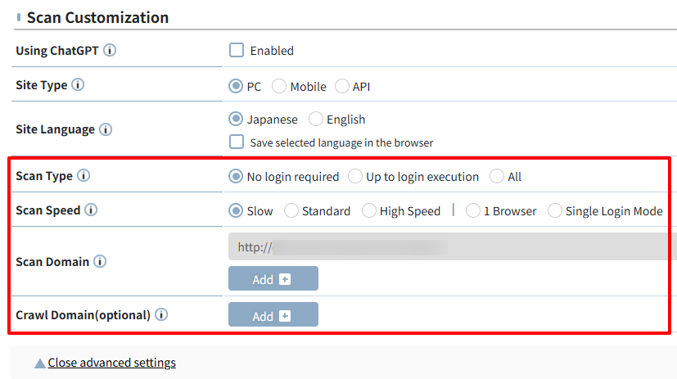Choose the API site type option

coord(341,86)
